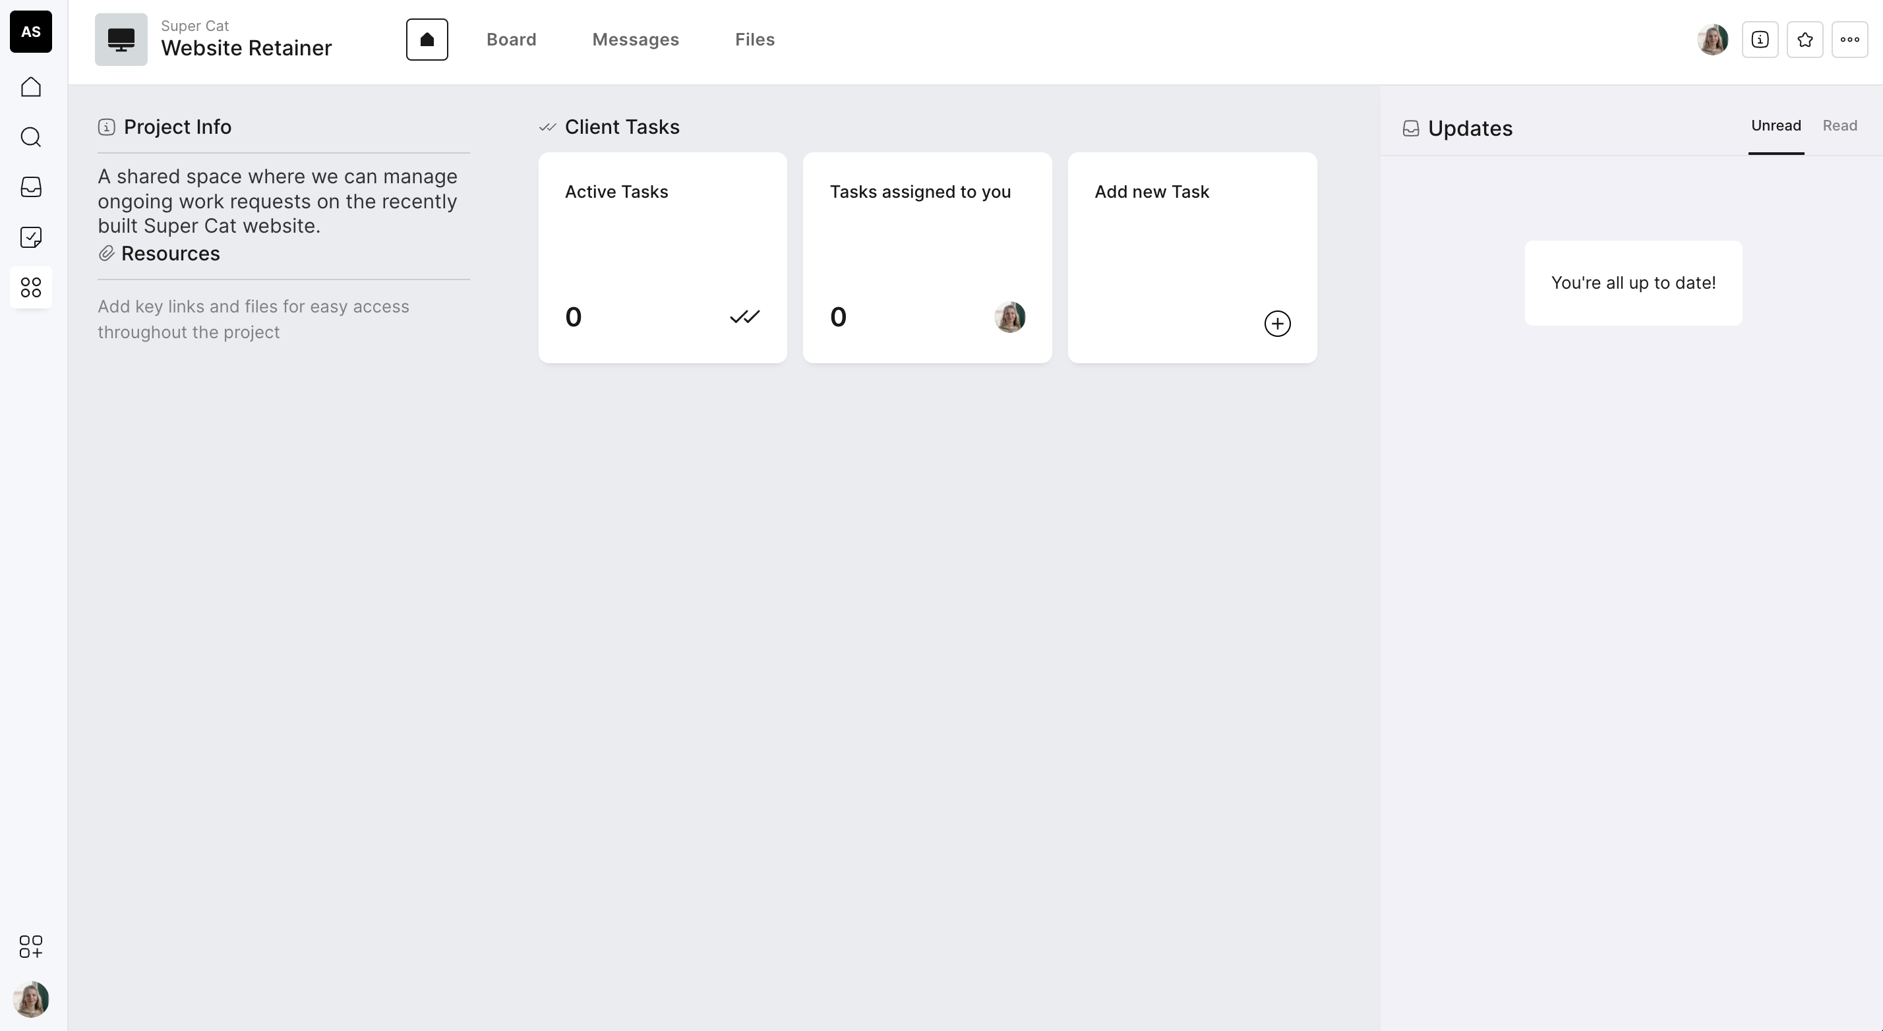The width and height of the screenshot is (1883, 1031).
Task: Open the projects grid icon in sidebar
Action: [31, 287]
